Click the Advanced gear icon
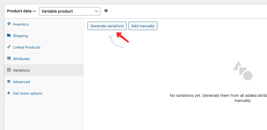The image size is (267, 130). (x=9, y=82)
